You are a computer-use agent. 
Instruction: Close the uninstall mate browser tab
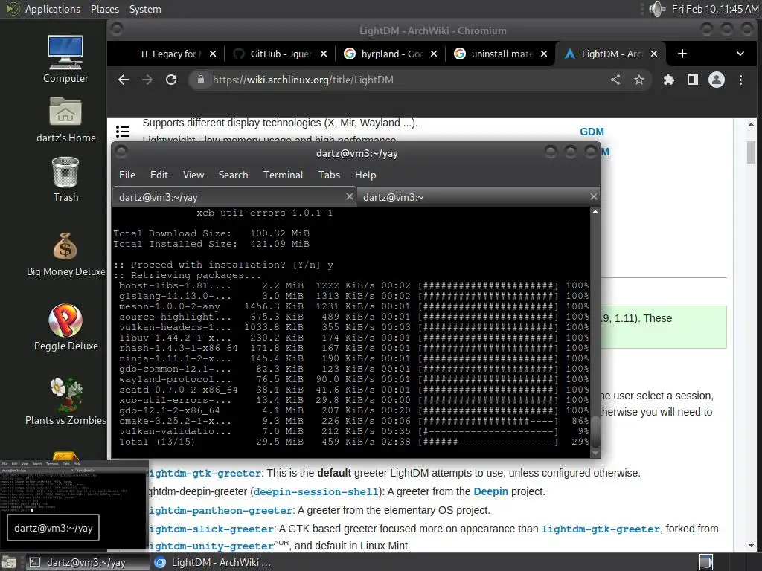click(544, 54)
